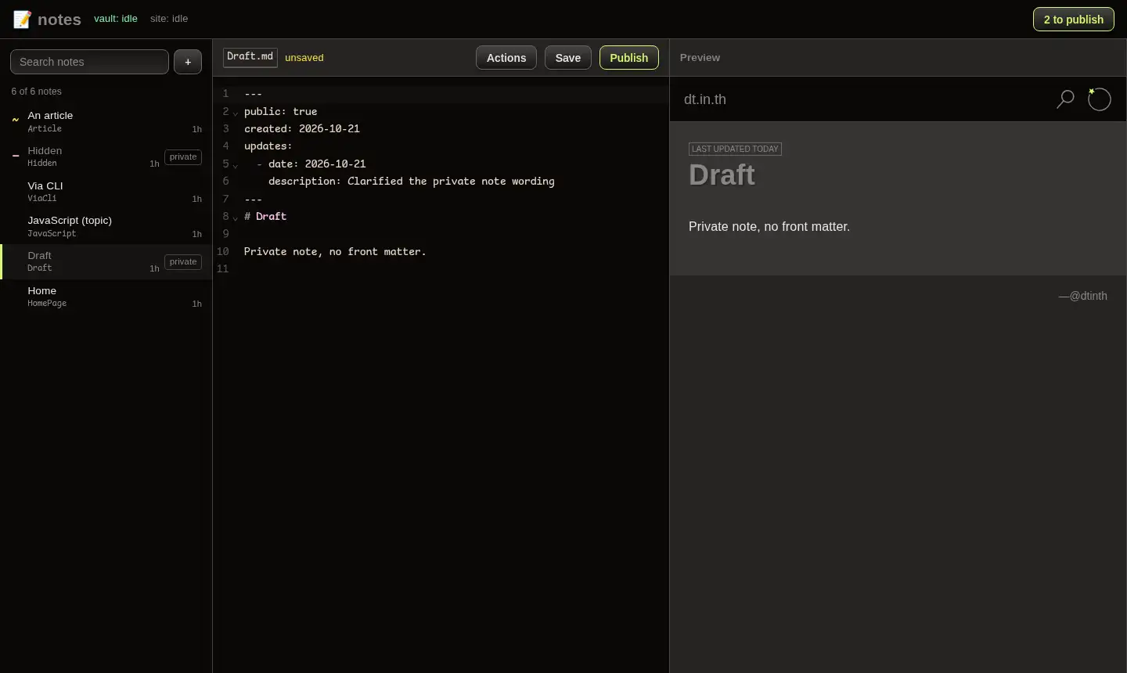
Task: Open the preview search magnifier icon
Action: click(x=1065, y=99)
